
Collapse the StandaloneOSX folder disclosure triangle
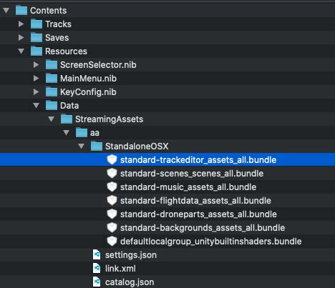82,146
